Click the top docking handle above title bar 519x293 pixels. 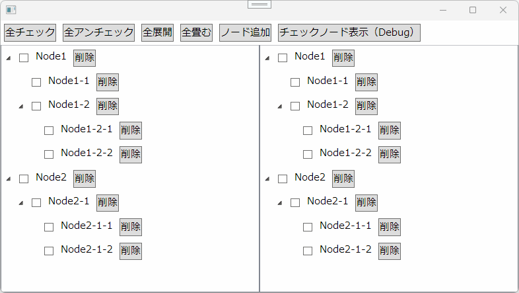pyautogui.click(x=259, y=5)
